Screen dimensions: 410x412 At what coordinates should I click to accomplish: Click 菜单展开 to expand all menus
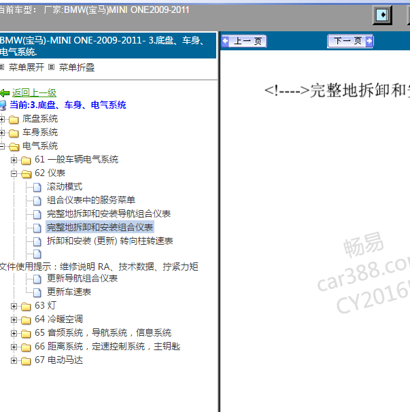[x=27, y=67]
